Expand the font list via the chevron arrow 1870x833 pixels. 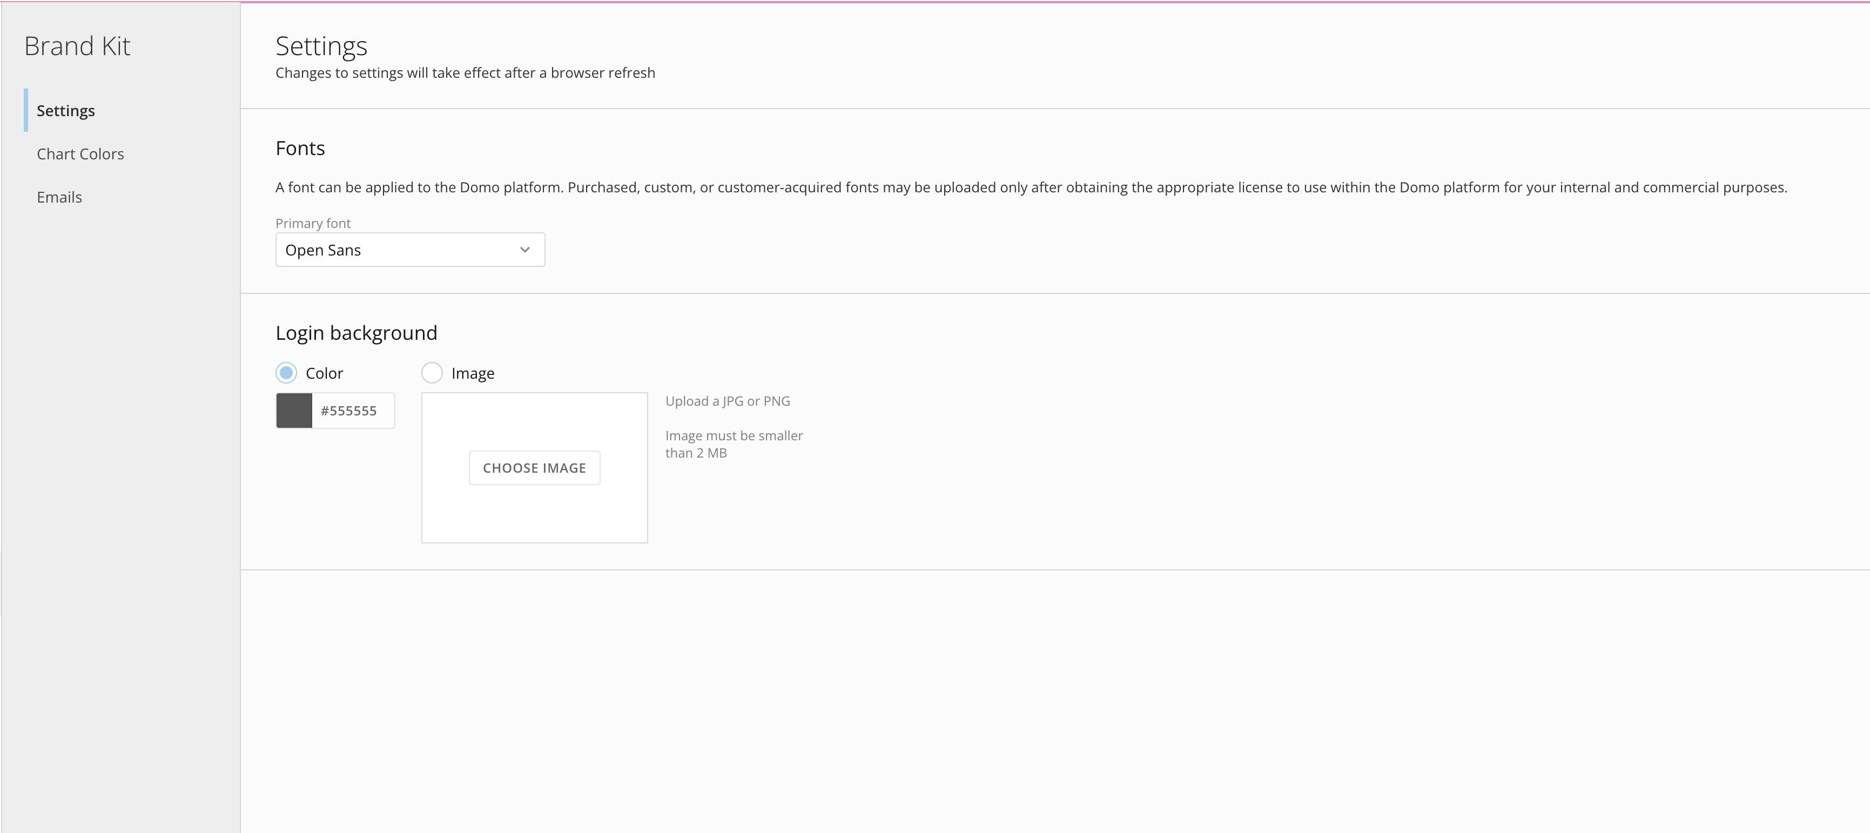(x=524, y=249)
